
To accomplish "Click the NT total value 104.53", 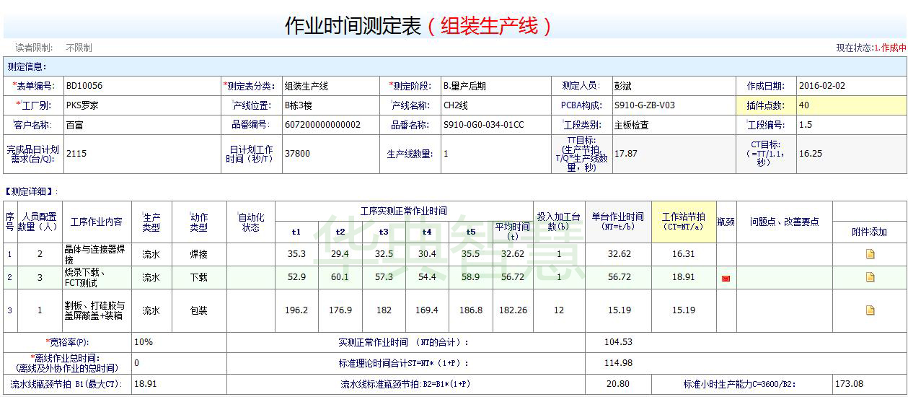I will click(619, 342).
